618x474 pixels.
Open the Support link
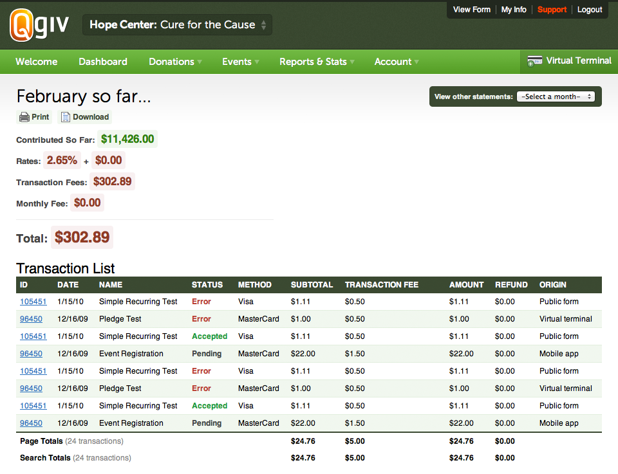click(x=552, y=10)
